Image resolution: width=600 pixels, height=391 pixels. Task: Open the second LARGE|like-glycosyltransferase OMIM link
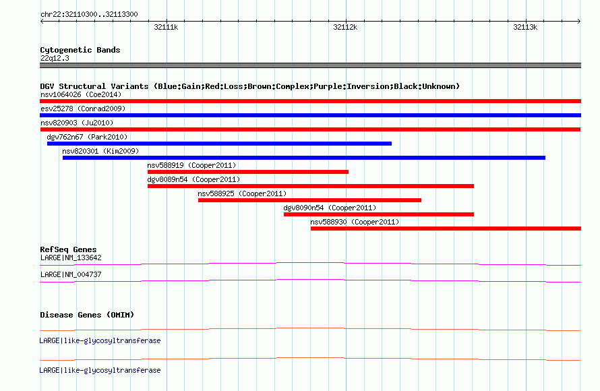point(100,370)
